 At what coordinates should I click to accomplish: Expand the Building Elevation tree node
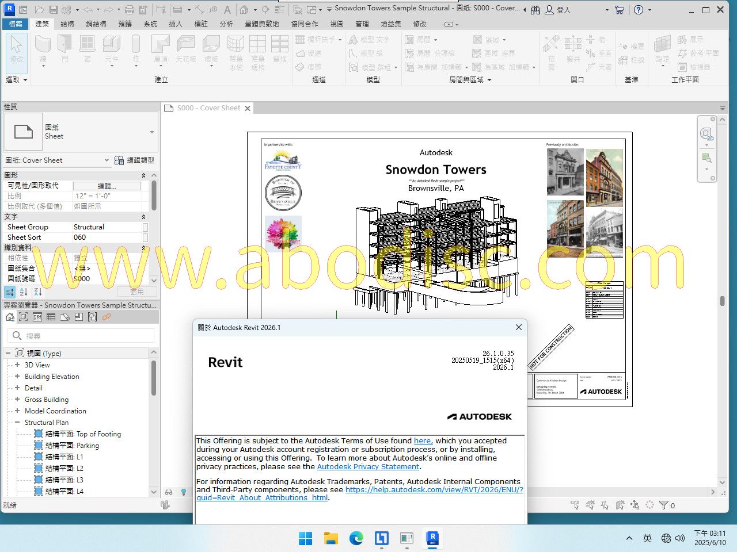pyautogui.click(x=17, y=377)
